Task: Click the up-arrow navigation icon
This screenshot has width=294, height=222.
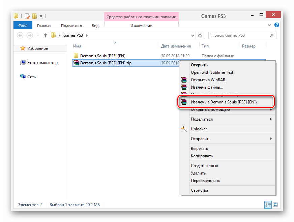Action: [45, 35]
